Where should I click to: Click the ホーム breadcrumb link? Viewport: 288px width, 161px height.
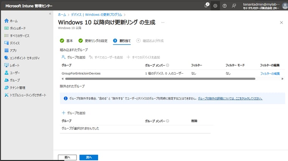click(x=62, y=15)
